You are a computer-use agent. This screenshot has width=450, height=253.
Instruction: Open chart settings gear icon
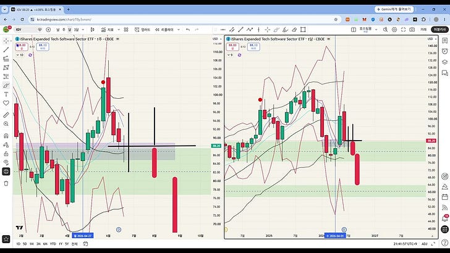point(394,30)
